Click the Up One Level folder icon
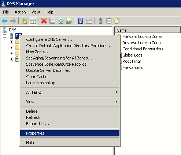This screenshot has height=155, width=181. (24, 21)
